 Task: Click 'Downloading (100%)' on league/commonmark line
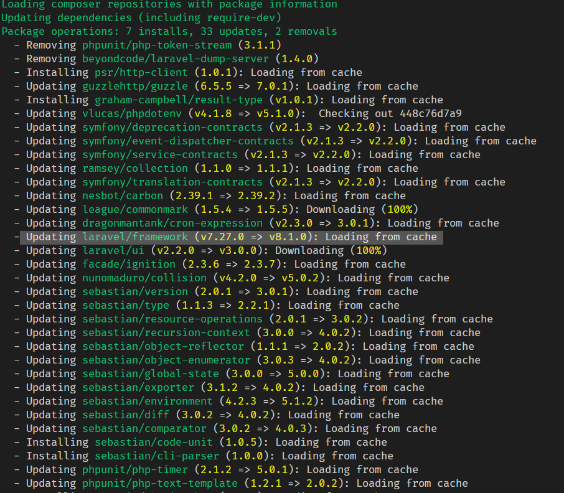[x=362, y=209]
